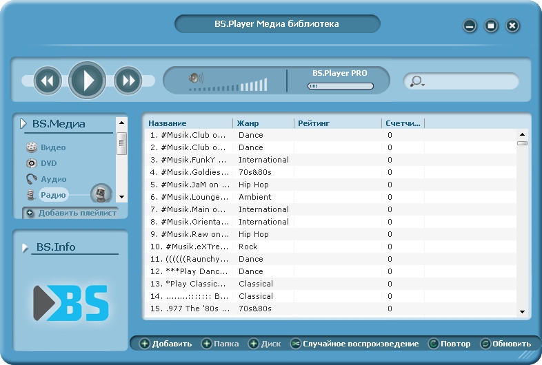Collapse the BS.Info panel triangle
Screen dimensions: 542x365
(x=25, y=248)
